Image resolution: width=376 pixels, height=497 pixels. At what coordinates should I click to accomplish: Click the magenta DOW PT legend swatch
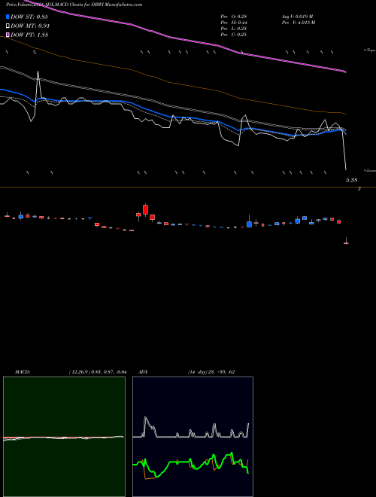(x=8, y=35)
